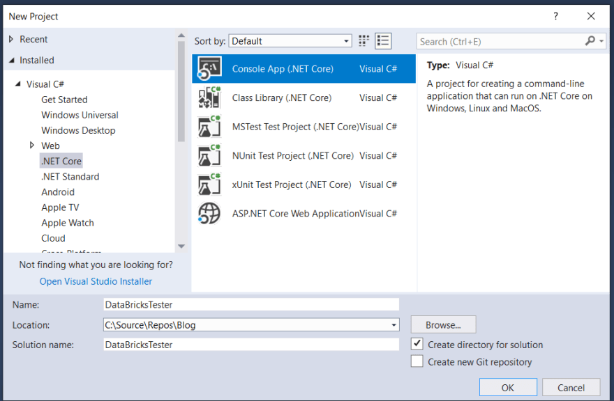
Task: Click the xUnit Test Project flask icon
Action: 209,184
